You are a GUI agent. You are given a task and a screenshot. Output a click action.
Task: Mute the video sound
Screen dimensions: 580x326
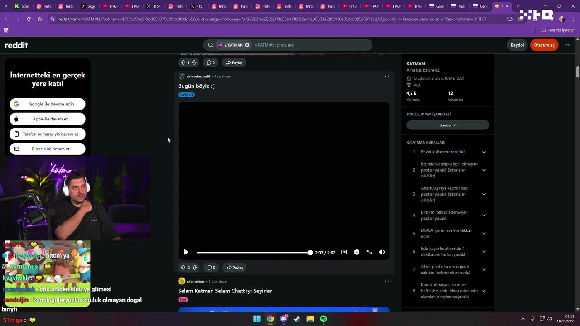382,252
